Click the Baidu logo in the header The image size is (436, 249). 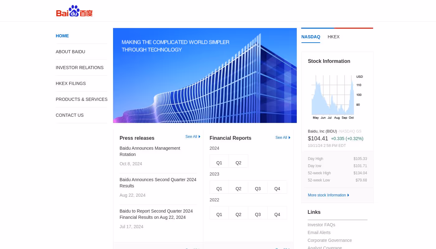coord(74,11)
